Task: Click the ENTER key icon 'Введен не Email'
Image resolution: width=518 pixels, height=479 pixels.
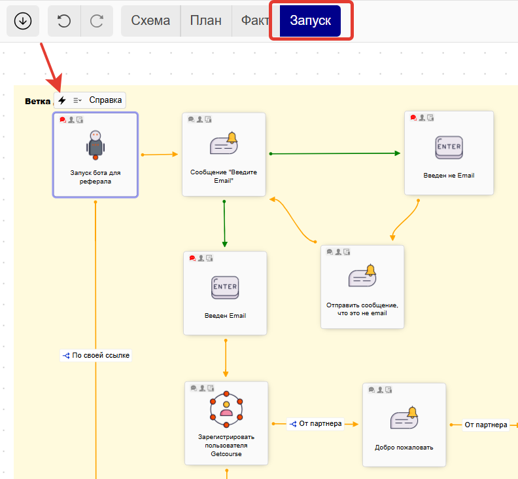Action: click(448, 147)
